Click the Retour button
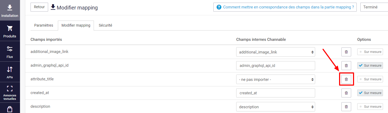Viewport: 388px width, 113px height. 39,7
